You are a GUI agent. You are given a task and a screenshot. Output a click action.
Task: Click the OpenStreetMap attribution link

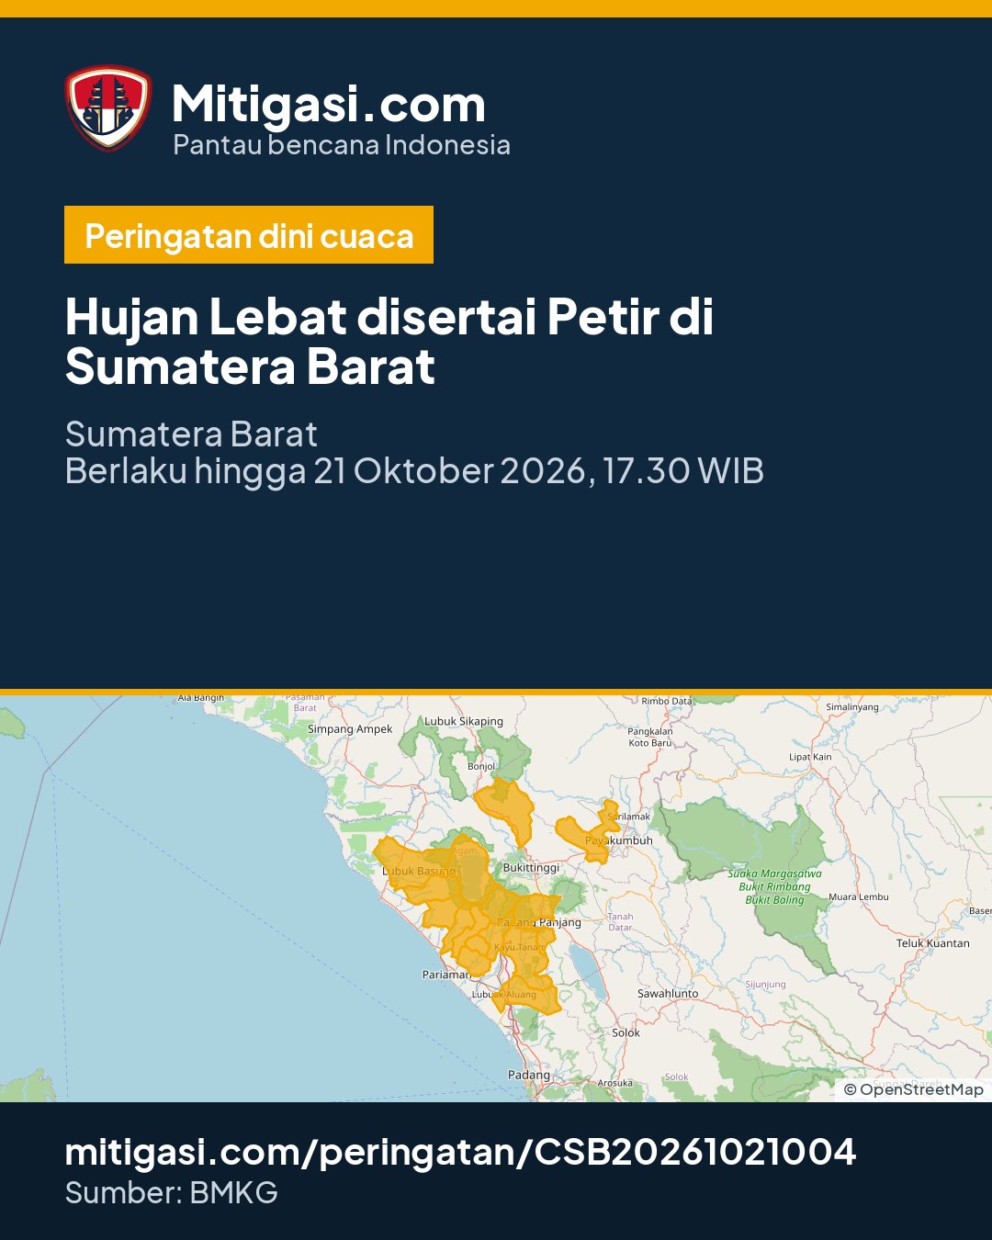click(x=914, y=1089)
